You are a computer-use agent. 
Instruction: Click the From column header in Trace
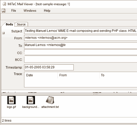pyautogui.click(x=79, y=75)
